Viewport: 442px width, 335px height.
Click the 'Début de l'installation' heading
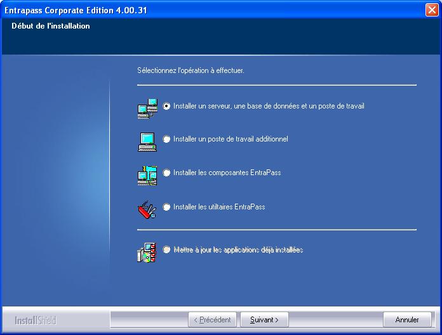(x=51, y=26)
